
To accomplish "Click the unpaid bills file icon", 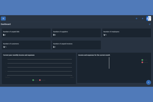I will [4, 35].
